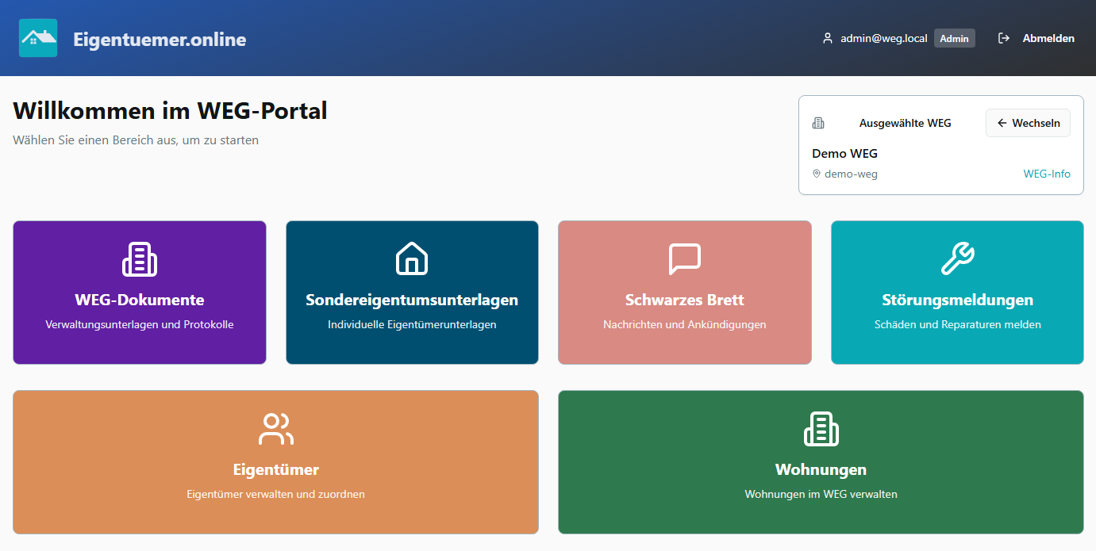Click the user profile icon beside admin email
The width and height of the screenshot is (1096, 551).
pyautogui.click(x=827, y=38)
